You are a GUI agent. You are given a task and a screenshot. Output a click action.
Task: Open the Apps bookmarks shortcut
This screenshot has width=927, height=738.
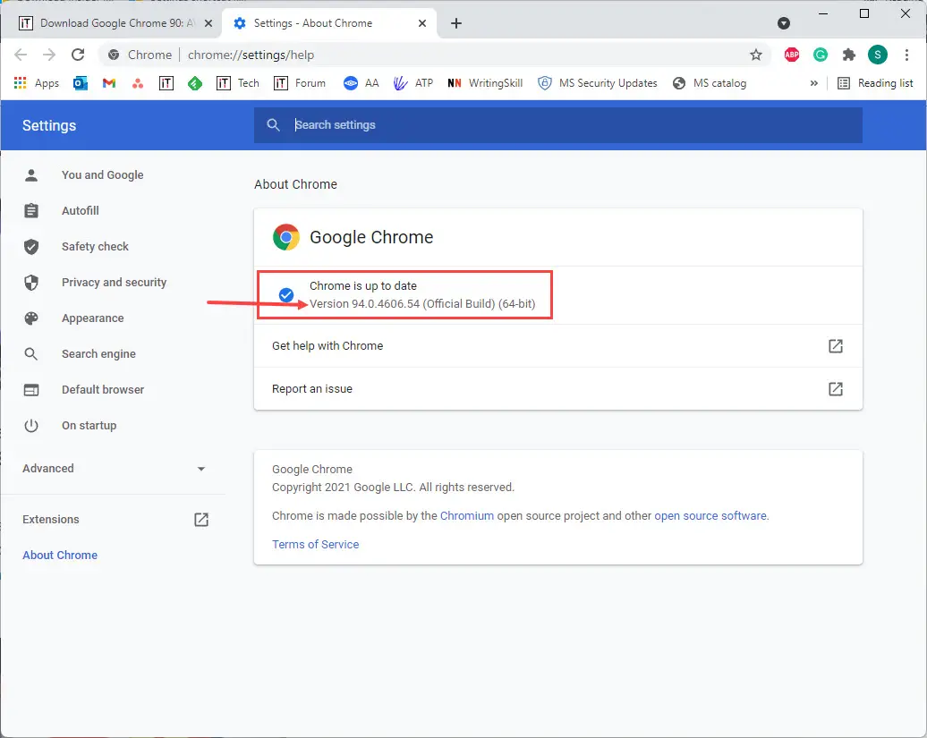click(36, 83)
